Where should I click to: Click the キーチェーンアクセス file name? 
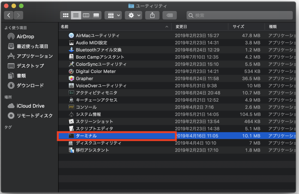96,100
